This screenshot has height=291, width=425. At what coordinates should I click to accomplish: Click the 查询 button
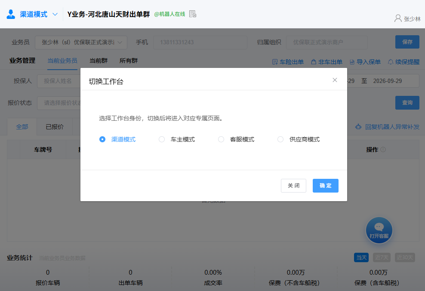[407, 103]
